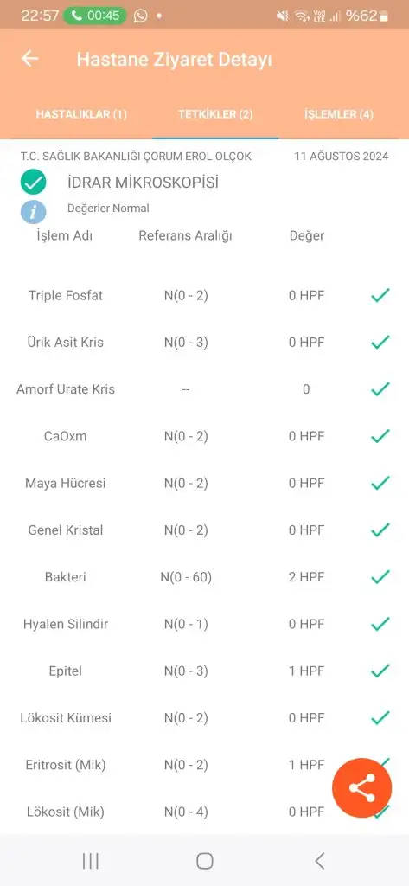
Task: Tap the ongoing call timer pill
Action: 95,16
